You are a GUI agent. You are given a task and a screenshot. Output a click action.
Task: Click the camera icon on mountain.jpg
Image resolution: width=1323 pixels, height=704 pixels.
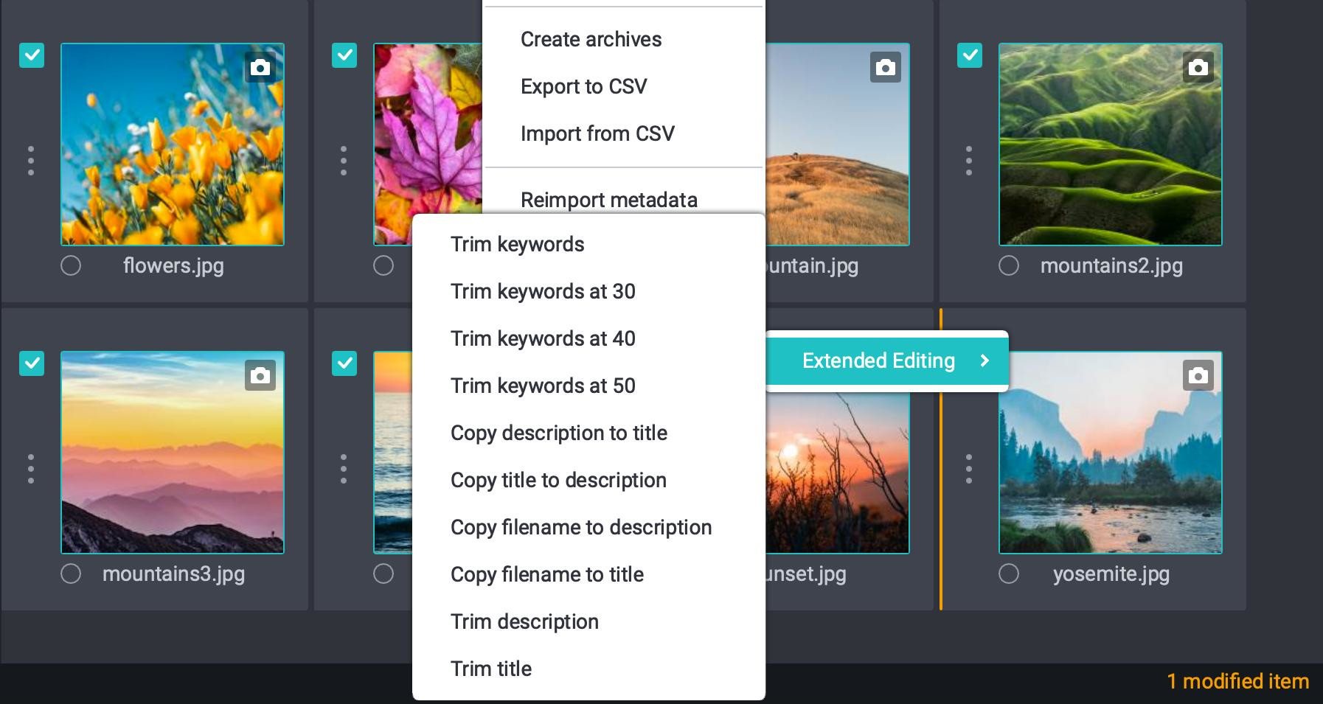coord(885,67)
